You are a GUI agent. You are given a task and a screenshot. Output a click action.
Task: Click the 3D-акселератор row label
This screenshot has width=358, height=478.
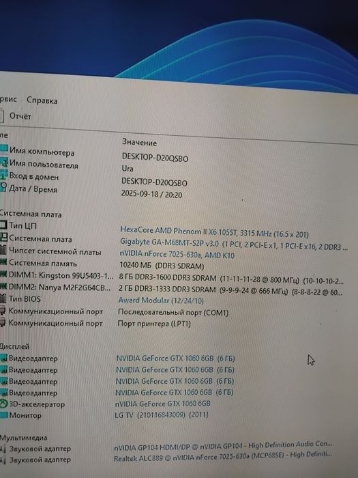[x=37, y=404]
